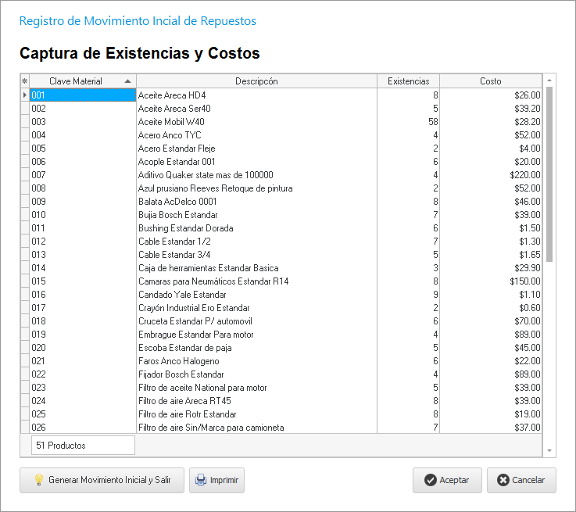Sort table by Costo column header

490,81
